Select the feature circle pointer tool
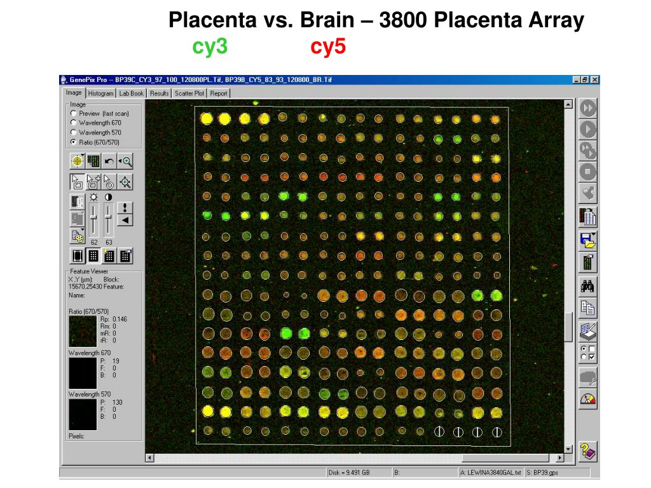 tap(109, 182)
